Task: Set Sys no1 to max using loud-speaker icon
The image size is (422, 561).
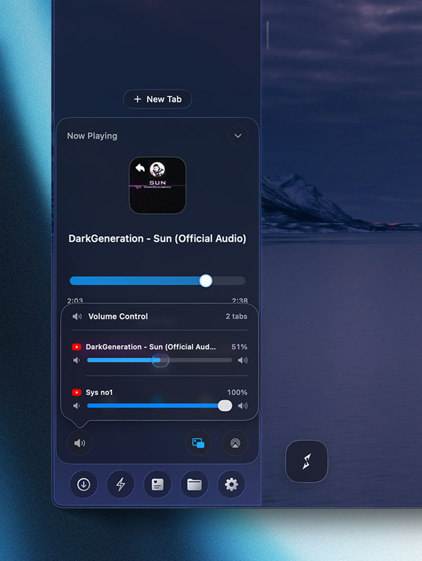Action: pyautogui.click(x=243, y=406)
